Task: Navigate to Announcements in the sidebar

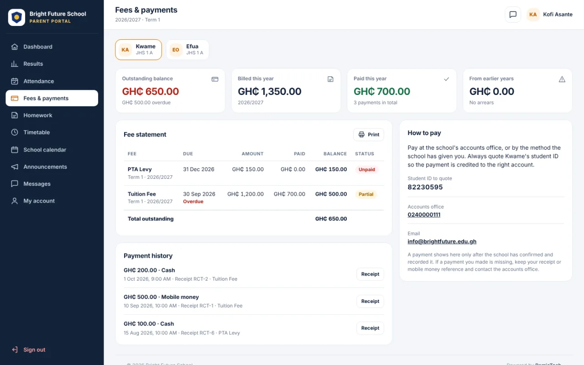Action: coord(52,167)
